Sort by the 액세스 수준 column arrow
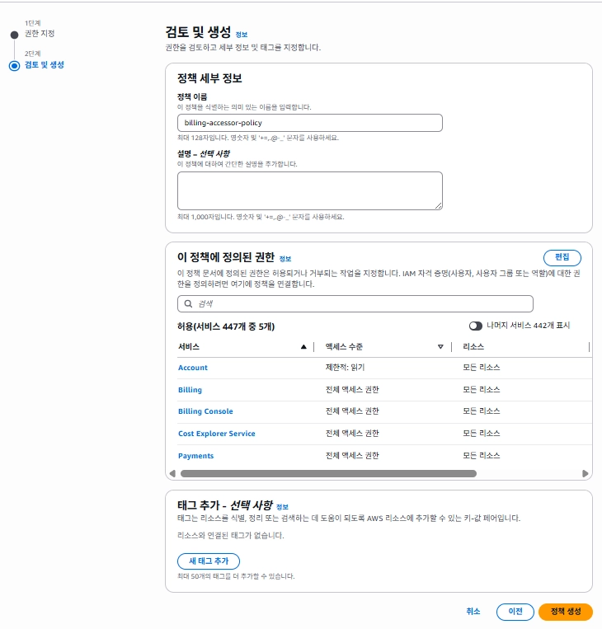The height and width of the screenshot is (629, 602). [440, 347]
